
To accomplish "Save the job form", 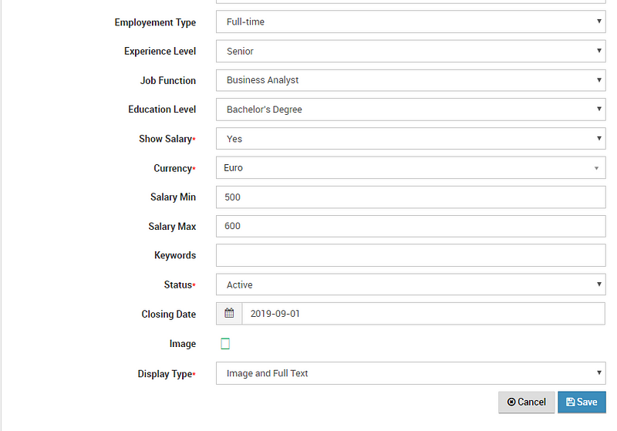I will (582, 402).
